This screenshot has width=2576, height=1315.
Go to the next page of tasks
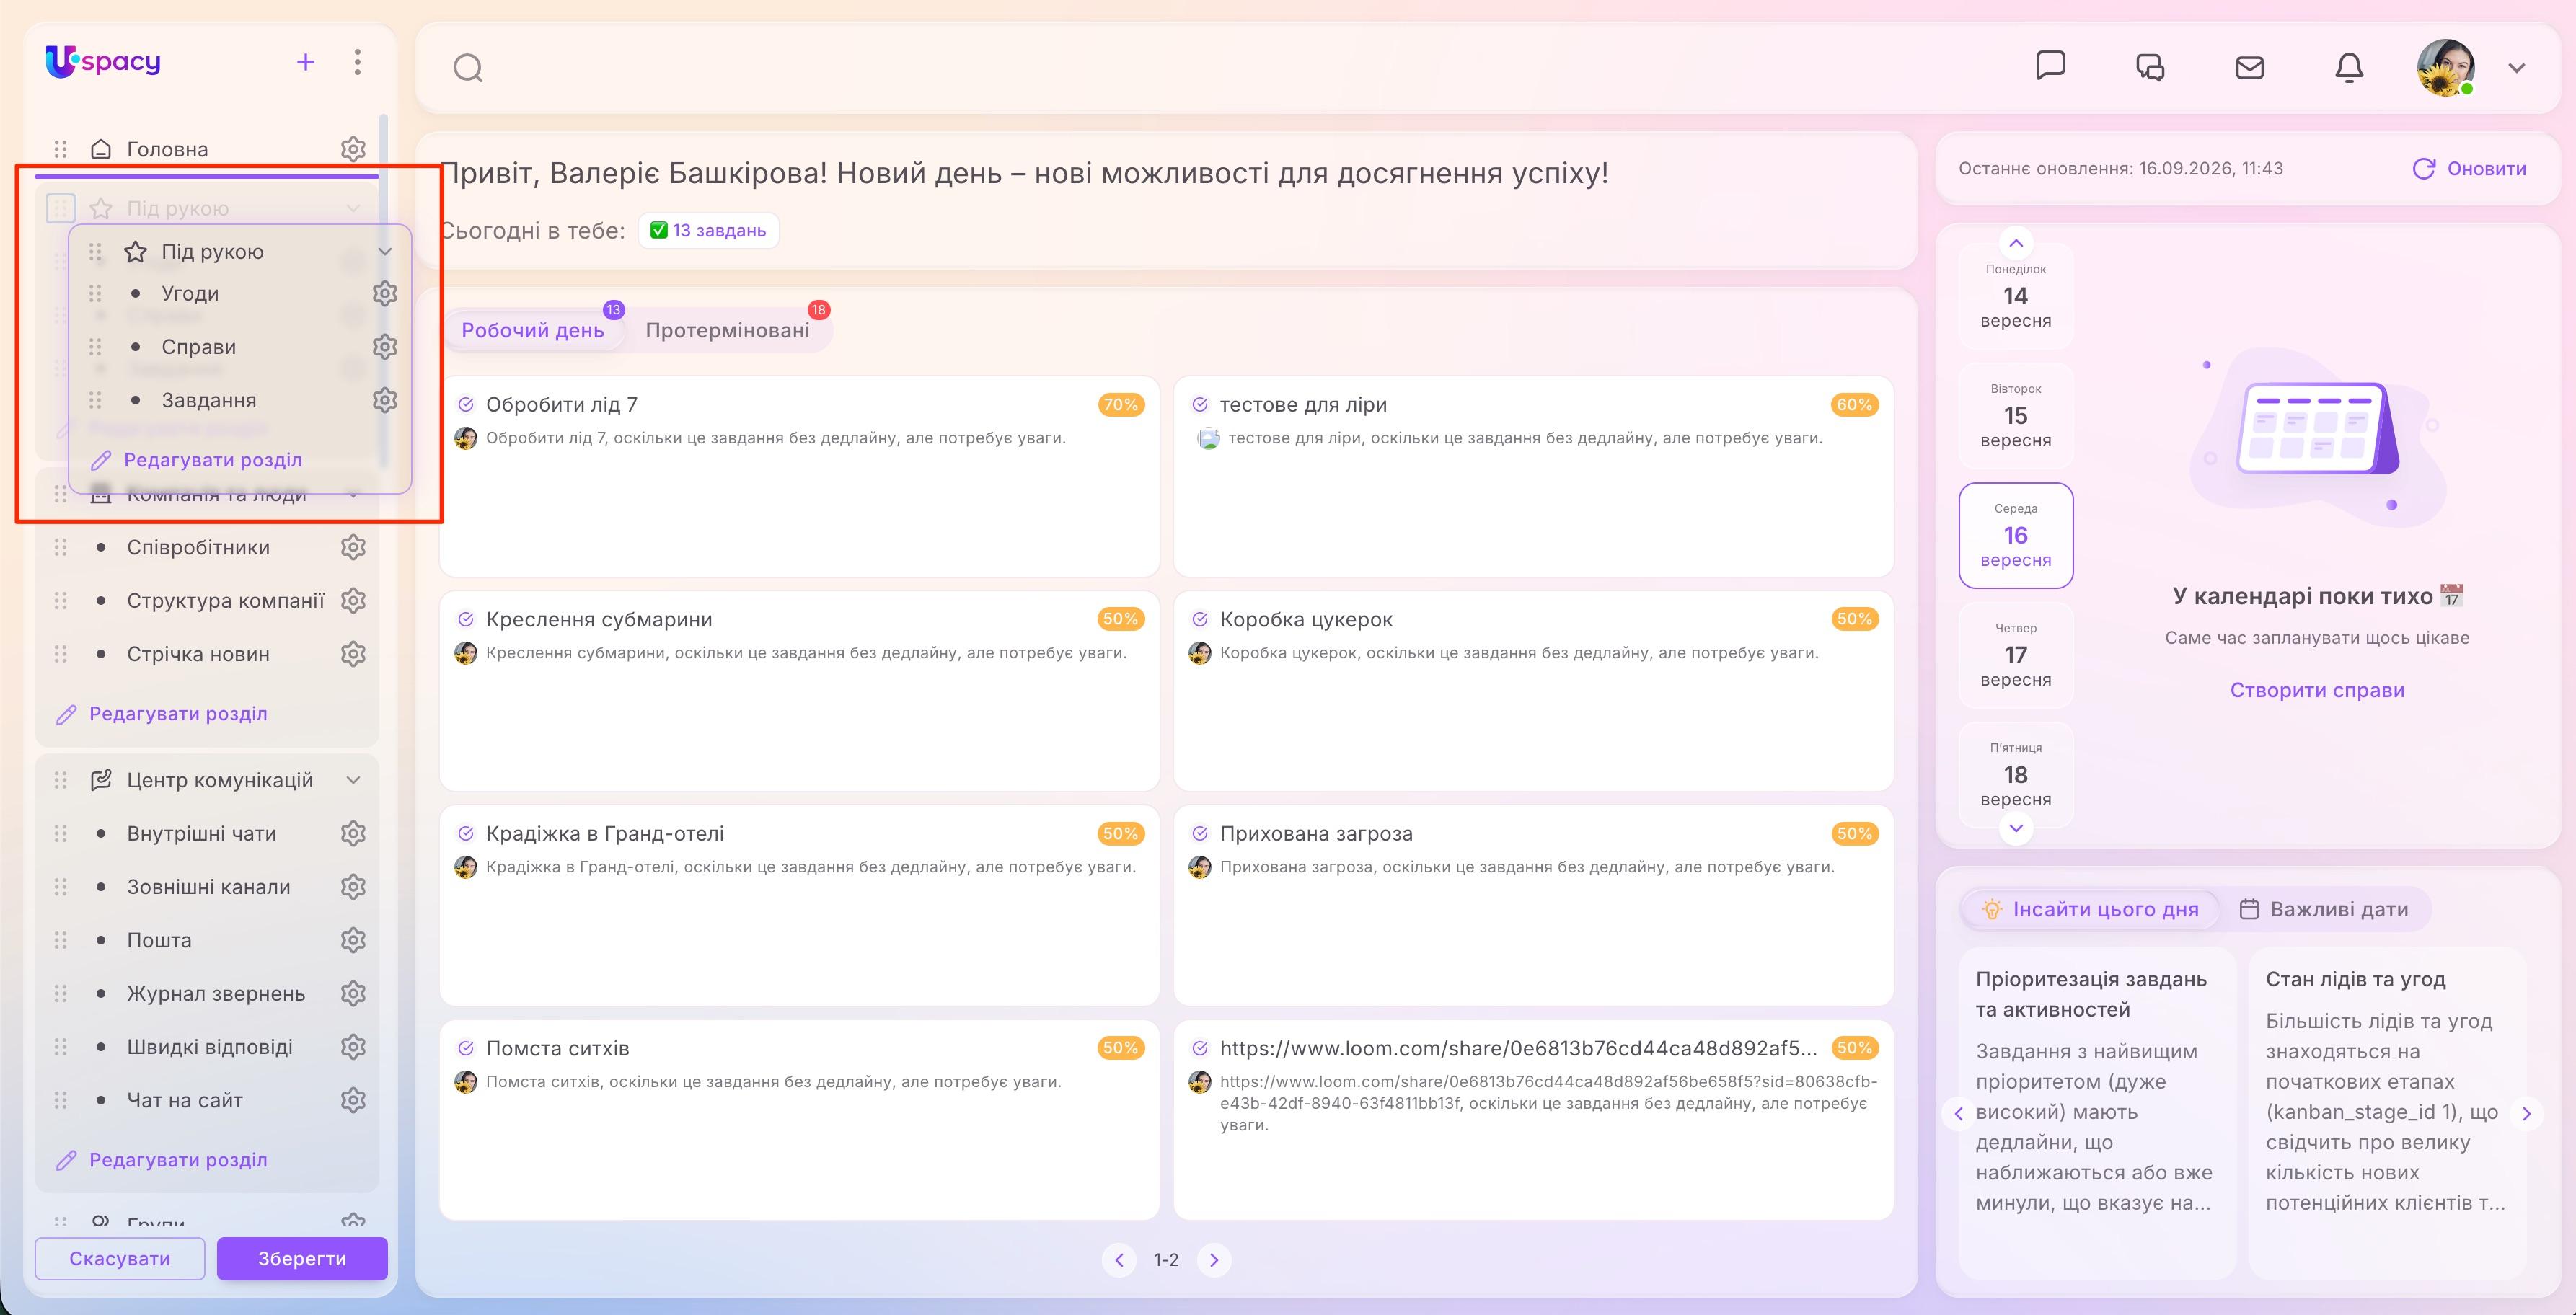tap(1214, 1260)
